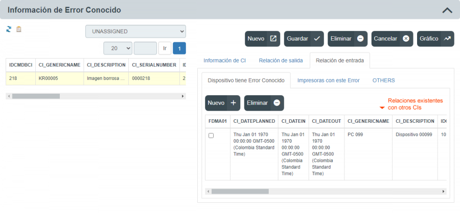Click the refresh arrows icon
Screen dimensions: 460x213
[9, 29]
